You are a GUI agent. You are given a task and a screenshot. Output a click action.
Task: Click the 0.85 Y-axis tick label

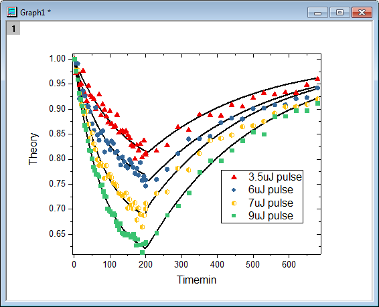coord(58,134)
